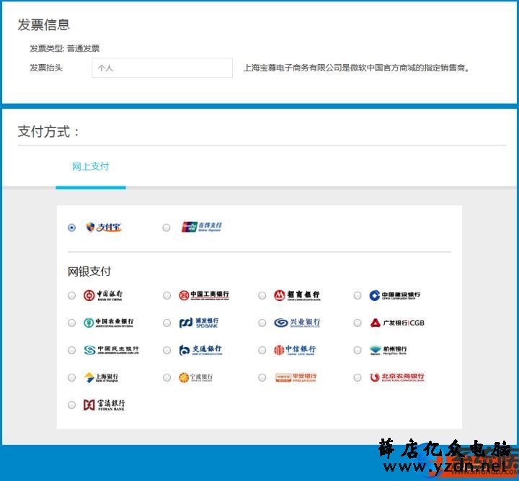Choose the Bank of Ningbo 宁波银行 radio button
The height and width of the screenshot is (481, 519).
tap(167, 377)
